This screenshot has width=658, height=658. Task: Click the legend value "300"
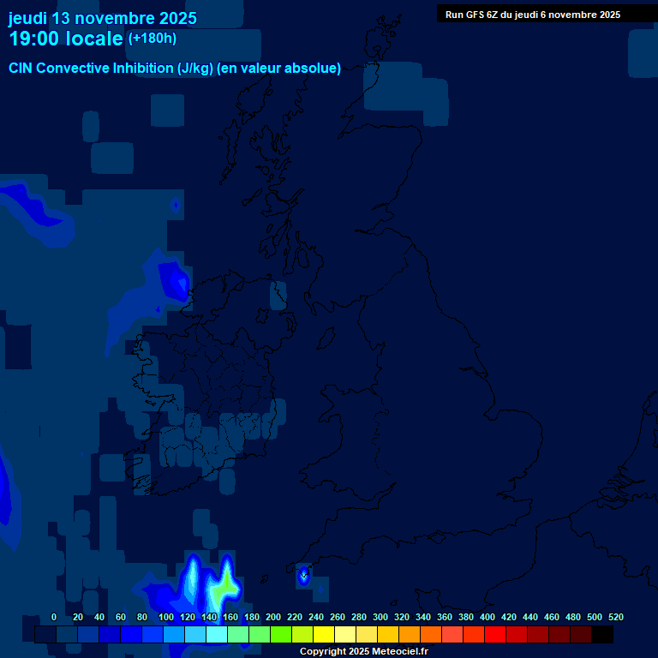click(x=380, y=617)
